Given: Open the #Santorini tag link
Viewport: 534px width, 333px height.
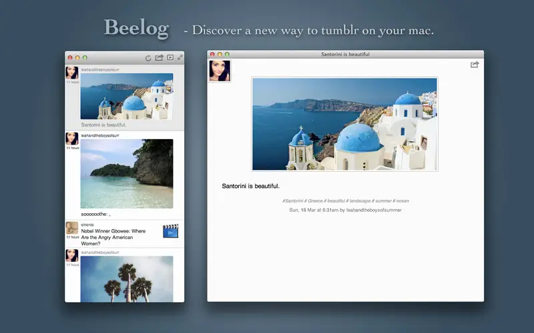Looking at the screenshot, I should [292, 201].
